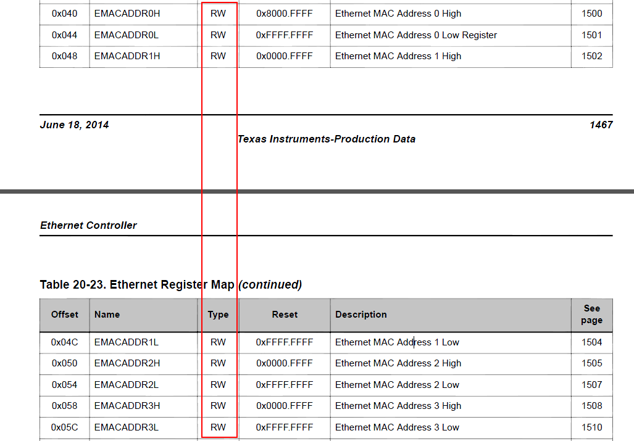Jump to page 1502 reference
This screenshot has height=441, width=634.
591,56
